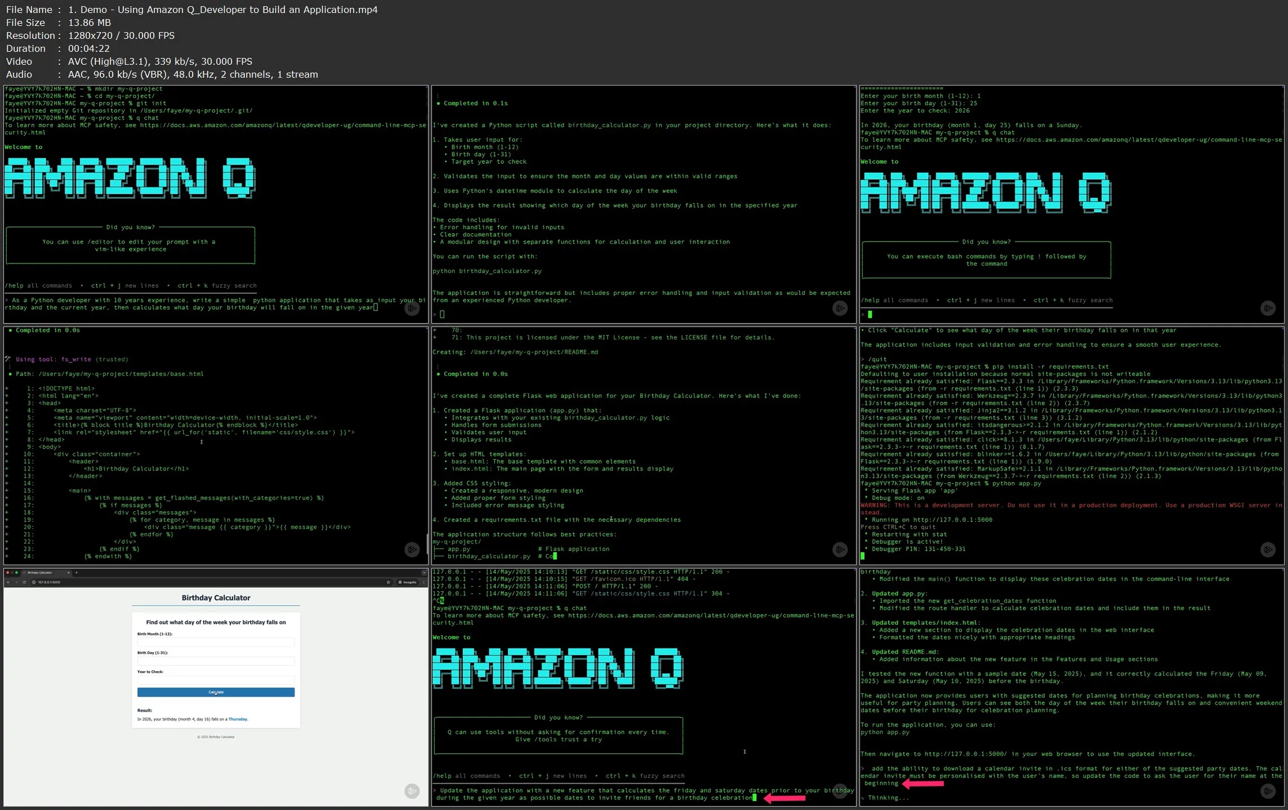
Task: Focus the Birth Month (1-12) field
Action: [216, 642]
